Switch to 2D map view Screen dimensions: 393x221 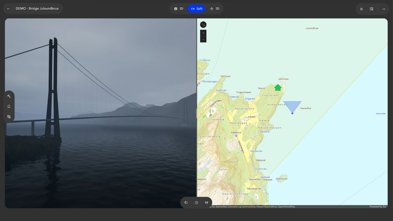[x=215, y=9]
